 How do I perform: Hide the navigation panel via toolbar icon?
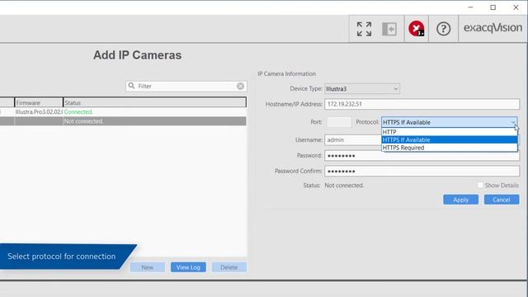pyautogui.click(x=389, y=29)
